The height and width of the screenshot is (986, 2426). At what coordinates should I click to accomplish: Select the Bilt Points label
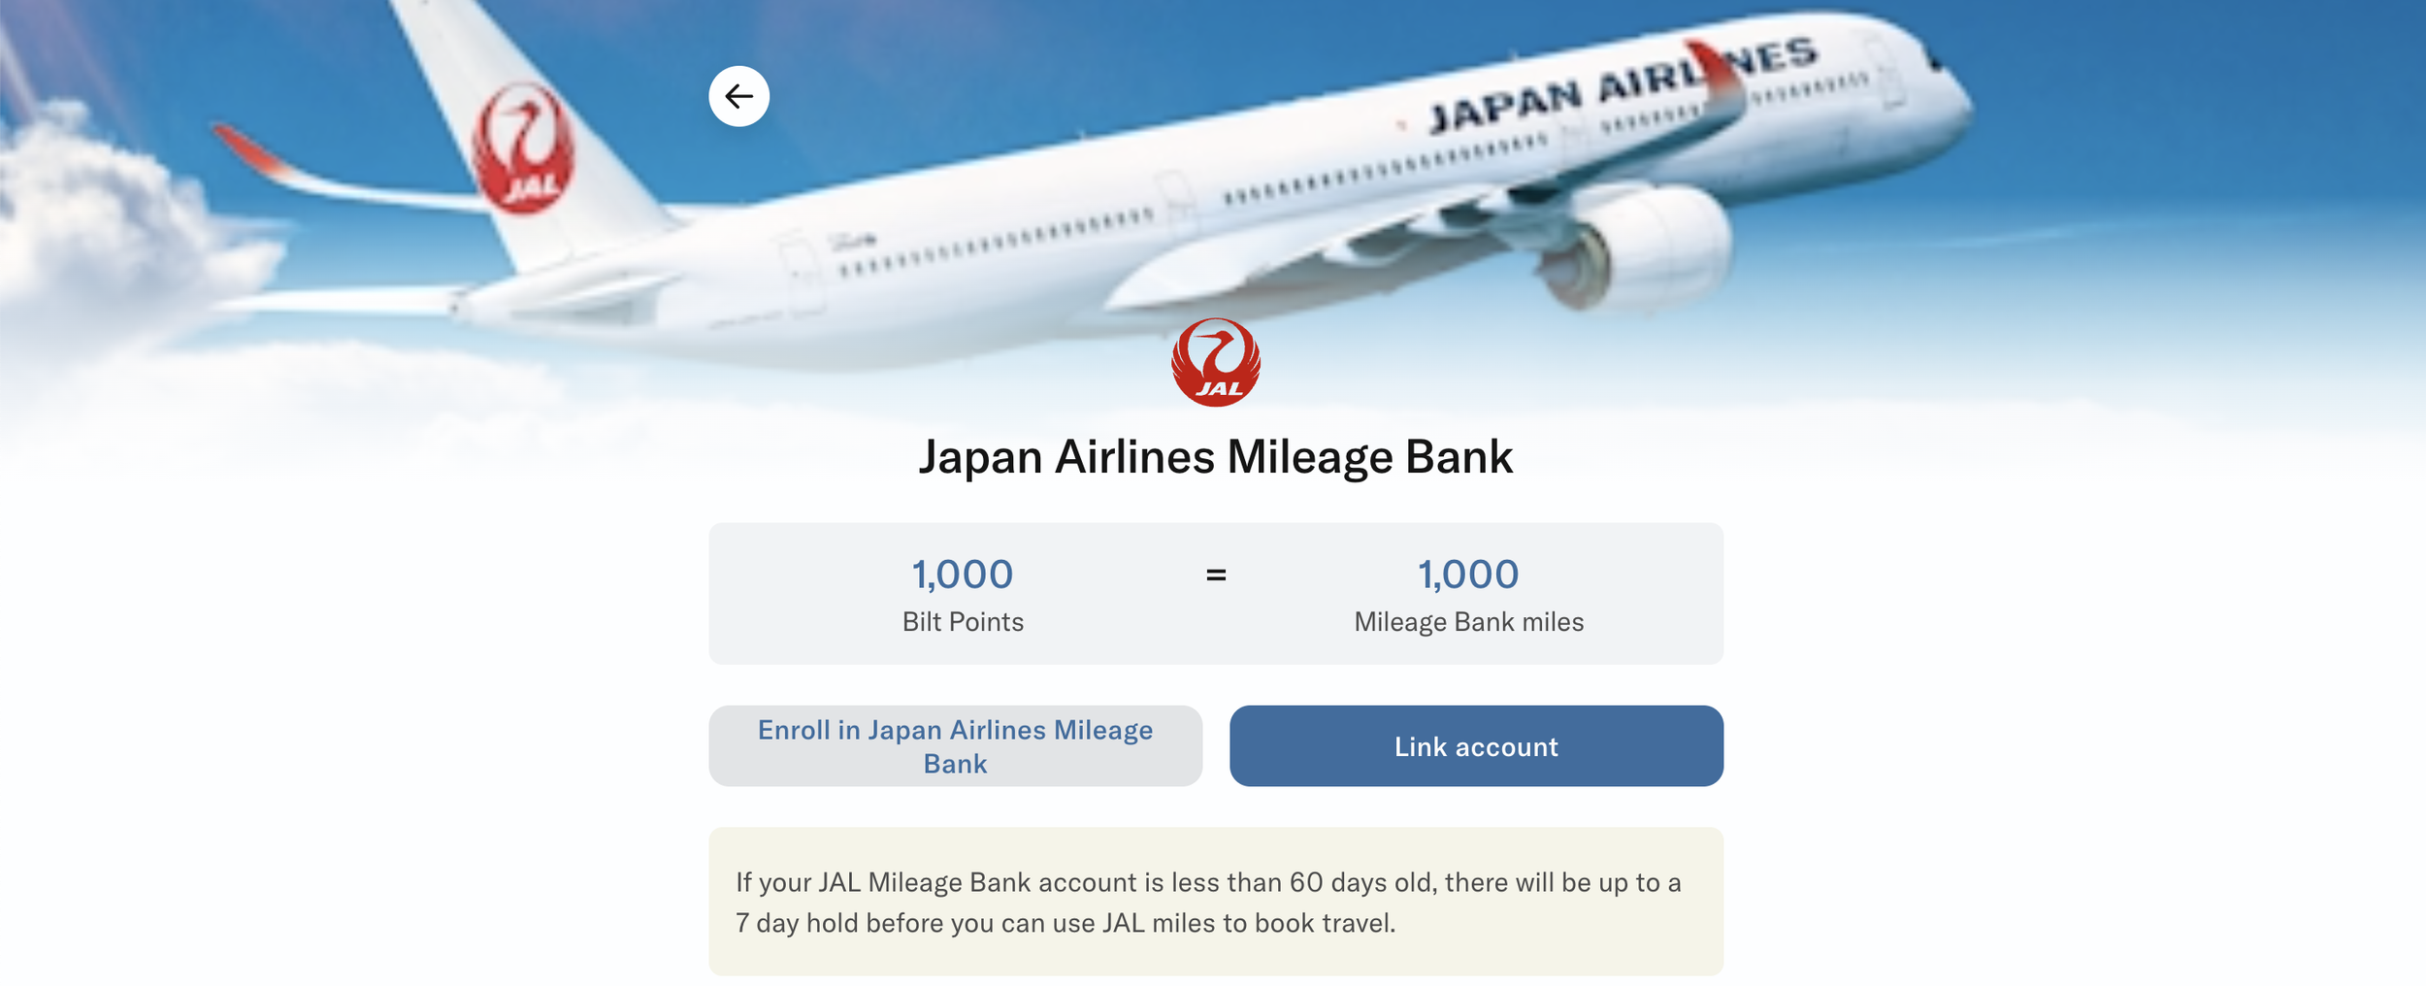[962, 622]
